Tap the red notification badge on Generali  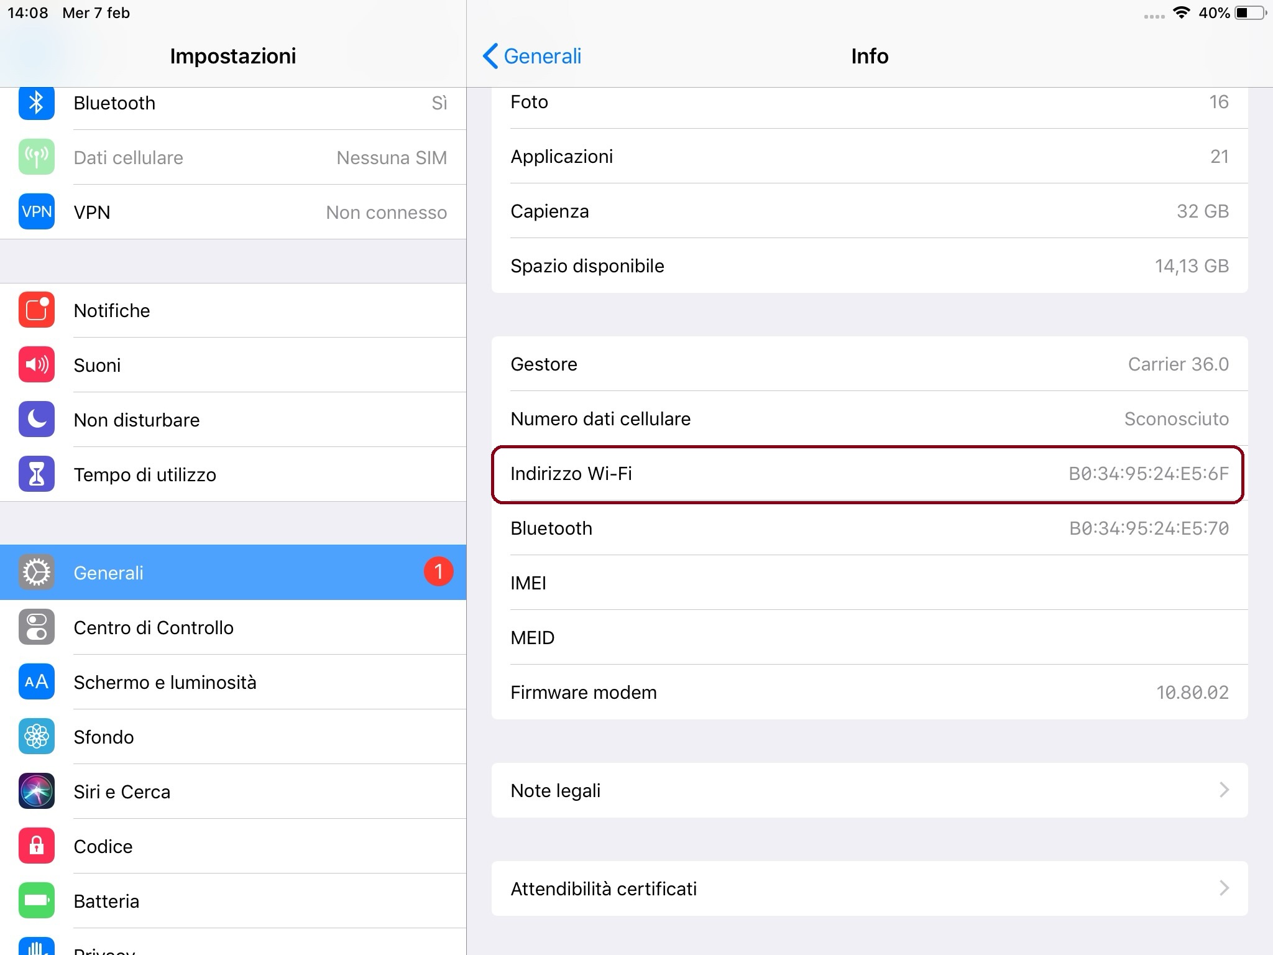coord(438,571)
